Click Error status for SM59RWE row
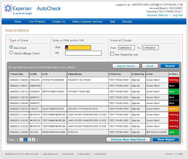Screen dimensions: 188x159 point(174,86)
